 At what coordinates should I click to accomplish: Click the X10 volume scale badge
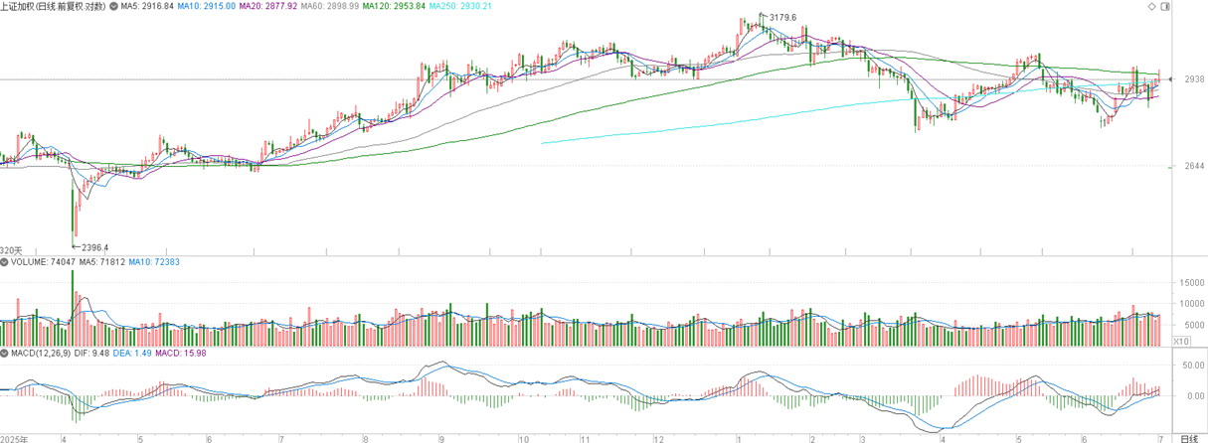click(1181, 341)
